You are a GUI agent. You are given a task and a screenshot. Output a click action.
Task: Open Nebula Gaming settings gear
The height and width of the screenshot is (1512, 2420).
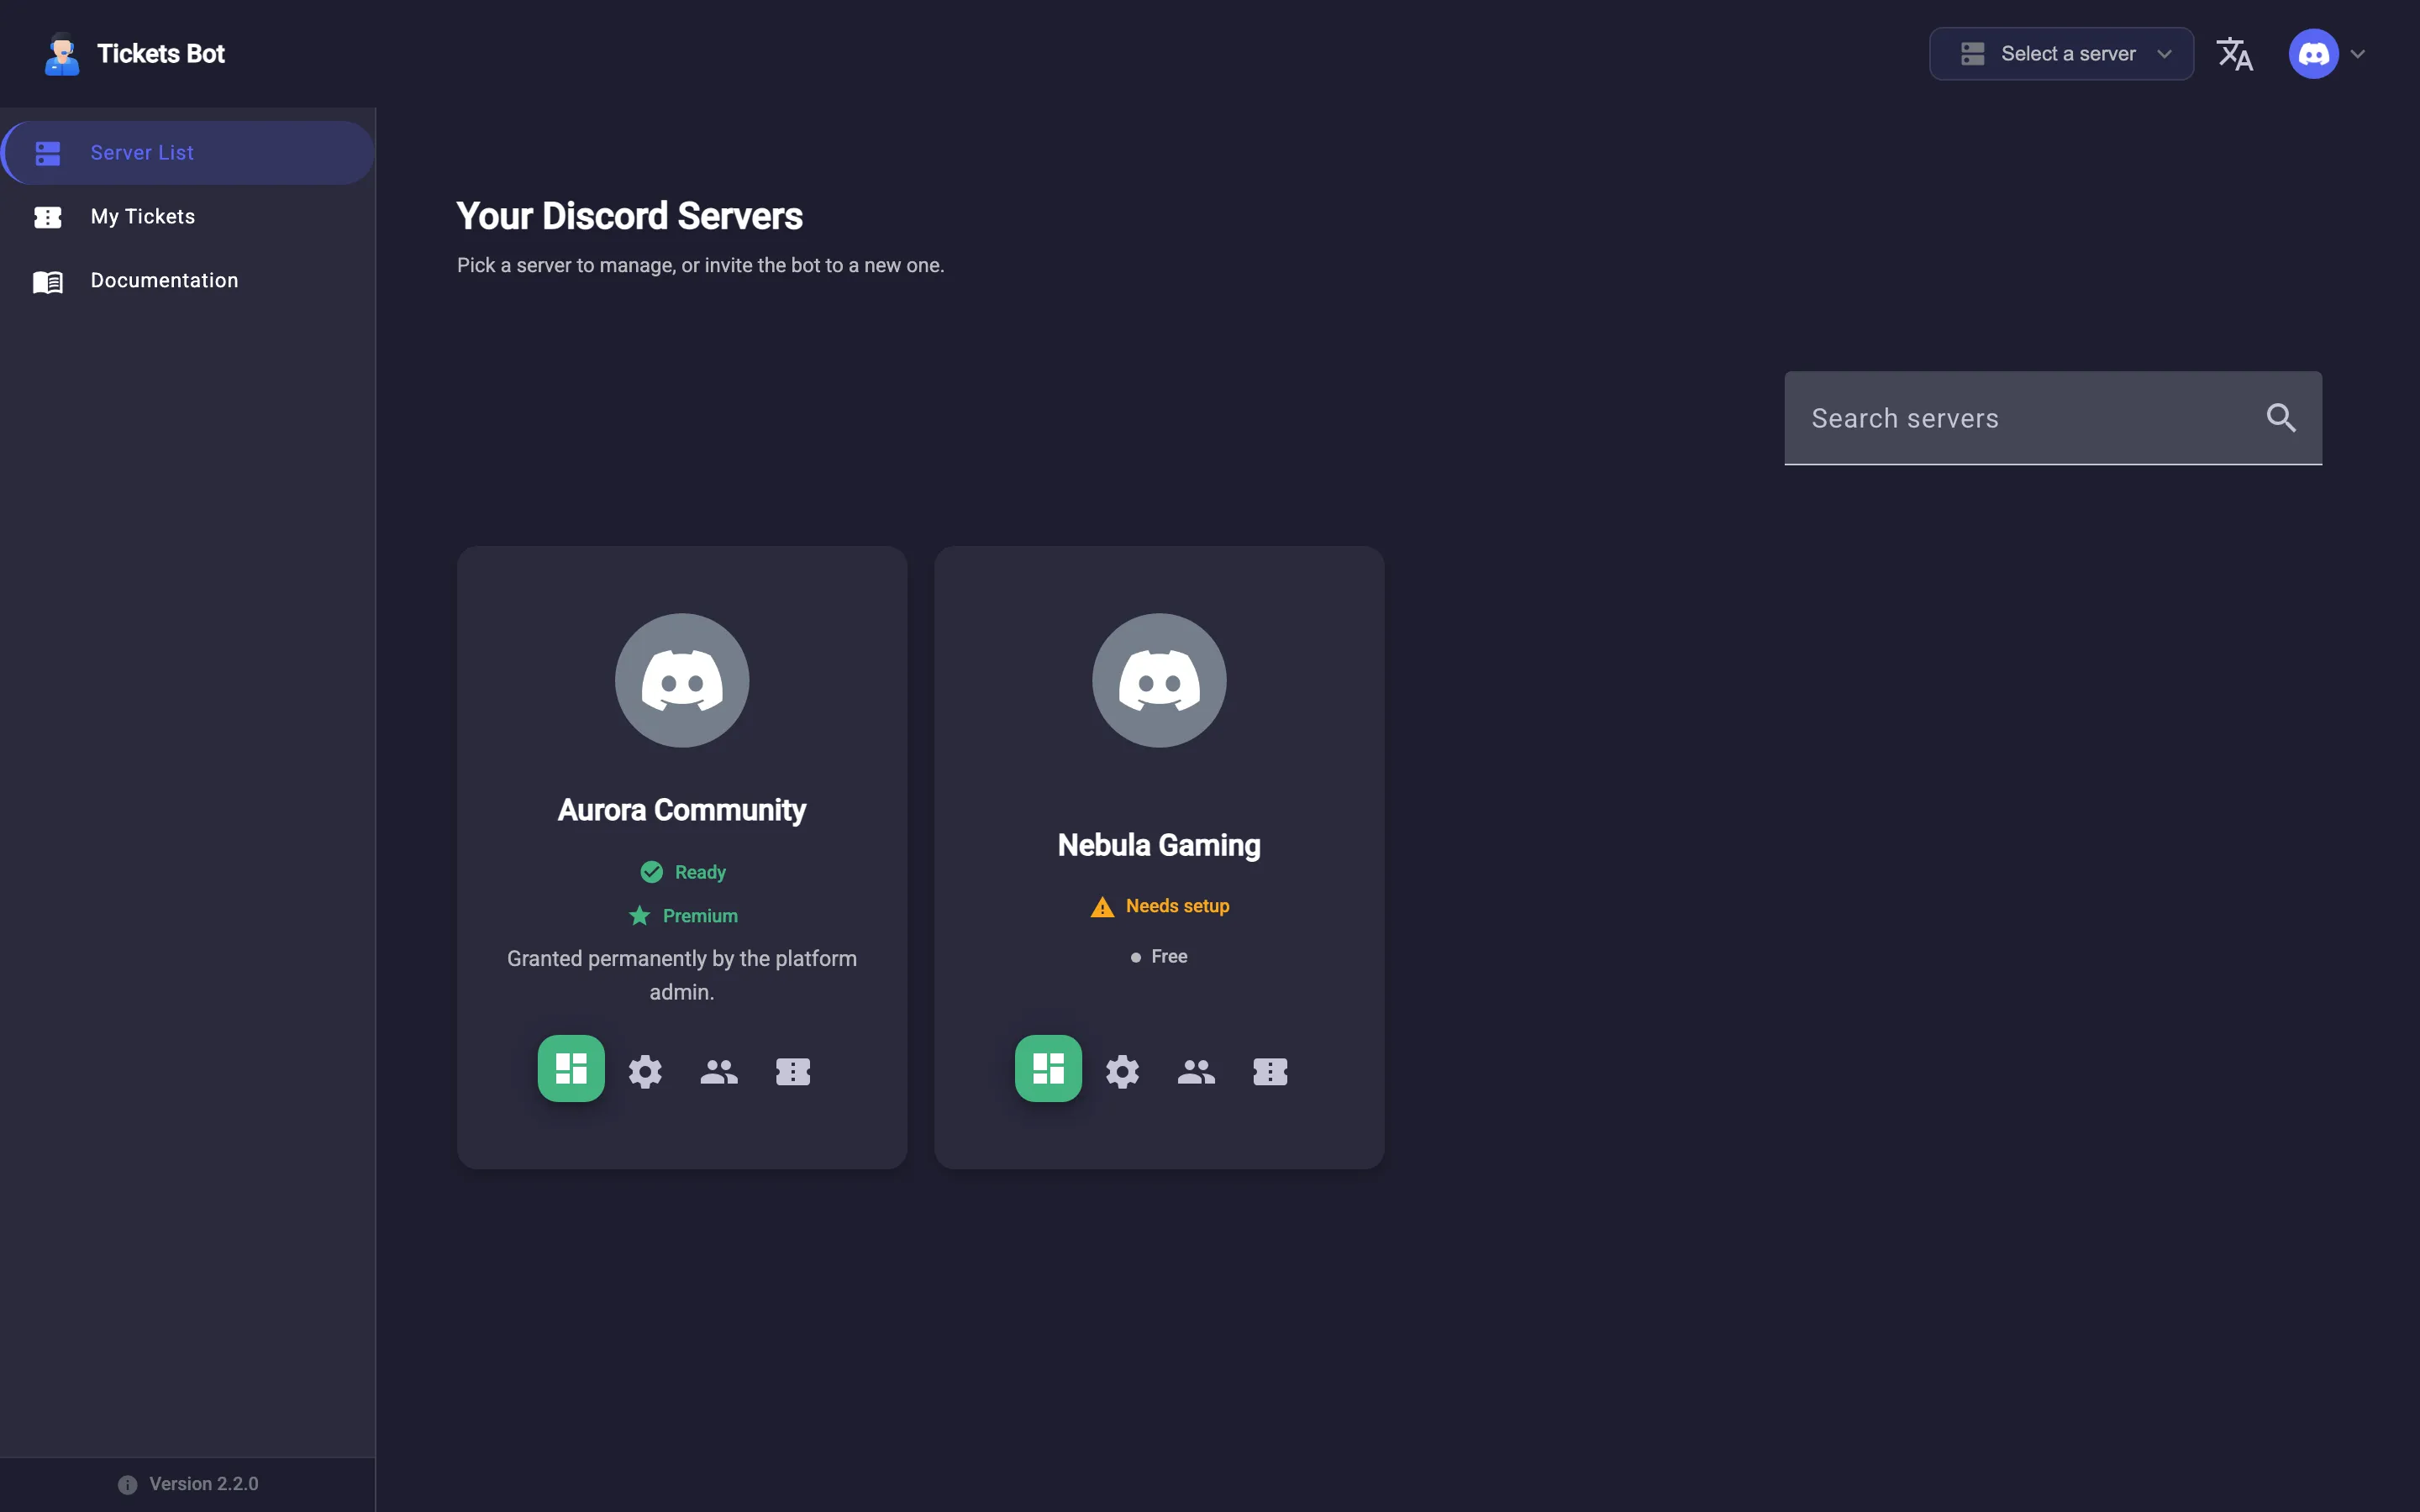pos(1122,1071)
